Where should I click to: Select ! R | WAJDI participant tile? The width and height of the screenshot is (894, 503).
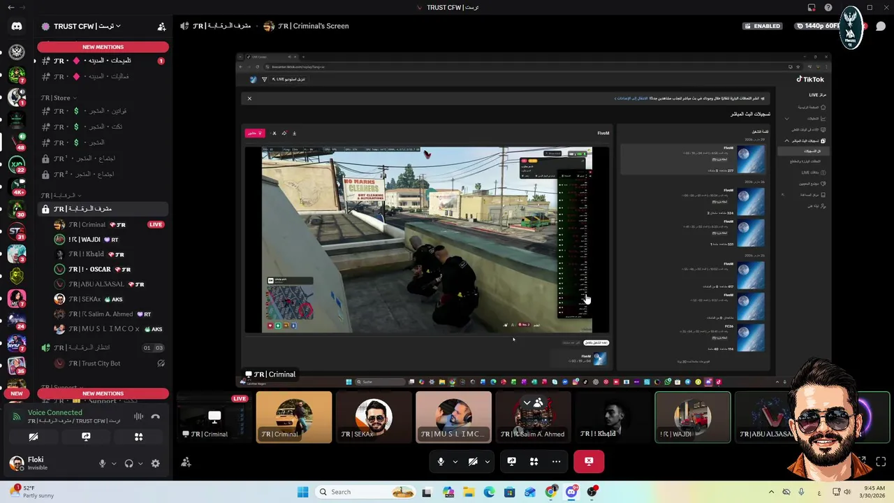(x=693, y=417)
